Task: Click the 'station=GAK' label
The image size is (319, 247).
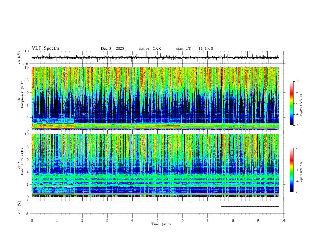Action: (x=149, y=48)
